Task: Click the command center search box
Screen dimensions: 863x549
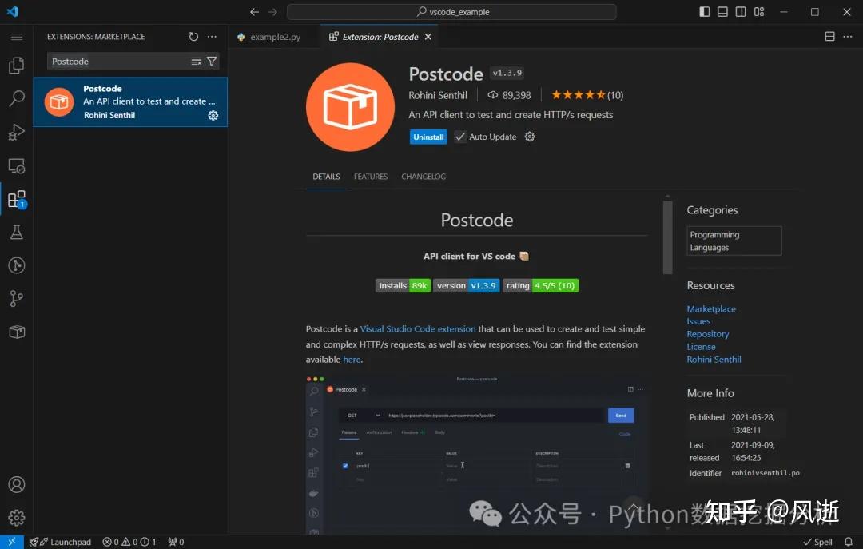Action: click(x=451, y=11)
